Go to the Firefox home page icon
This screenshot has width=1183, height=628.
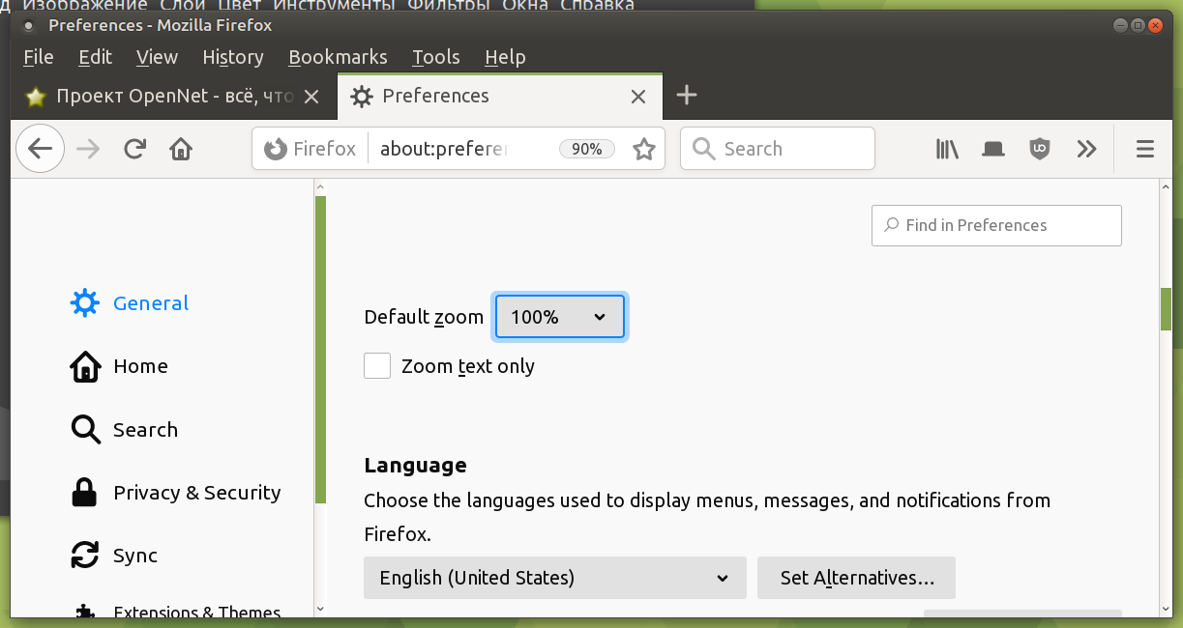[181, 149]
